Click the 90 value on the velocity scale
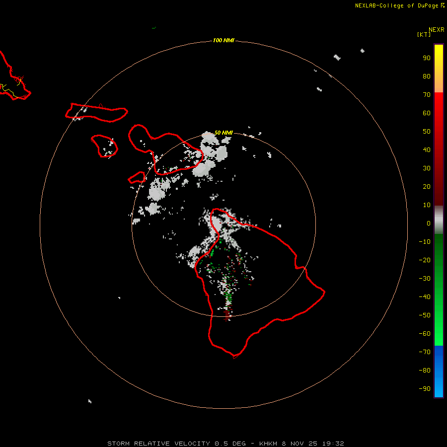Screen dimensions: 447x447 coord(427,58)
